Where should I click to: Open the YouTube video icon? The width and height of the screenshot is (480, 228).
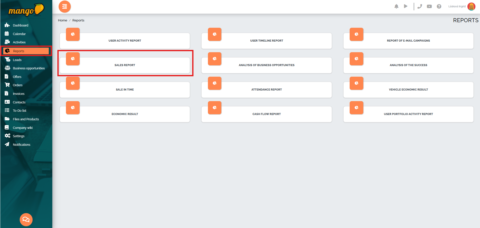coord(429,7)
